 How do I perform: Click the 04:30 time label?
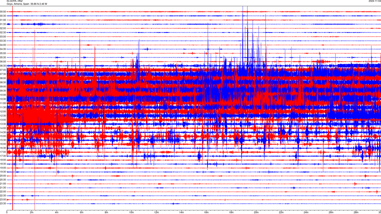click(3, 49)
